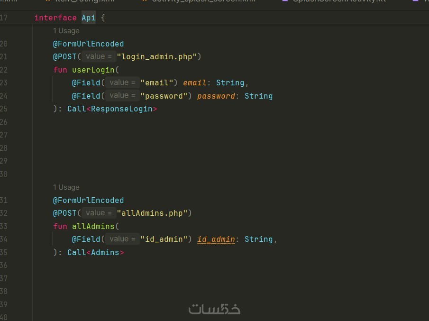Image resolution: width=429 pixels, height=321 pixels.
Task: Click the String type after password
Action: [258, 96]
